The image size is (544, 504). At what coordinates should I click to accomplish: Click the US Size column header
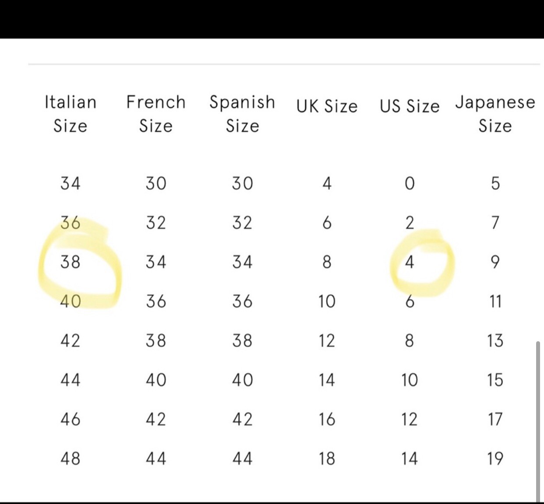[410, 106]
